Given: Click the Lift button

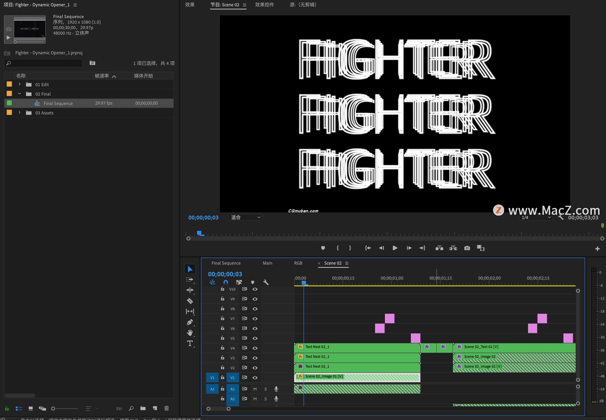Looking at the screenshot, I should [x=439, y=248].
